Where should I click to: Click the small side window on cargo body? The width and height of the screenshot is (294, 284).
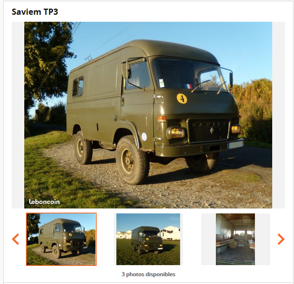tap(78, 87)
